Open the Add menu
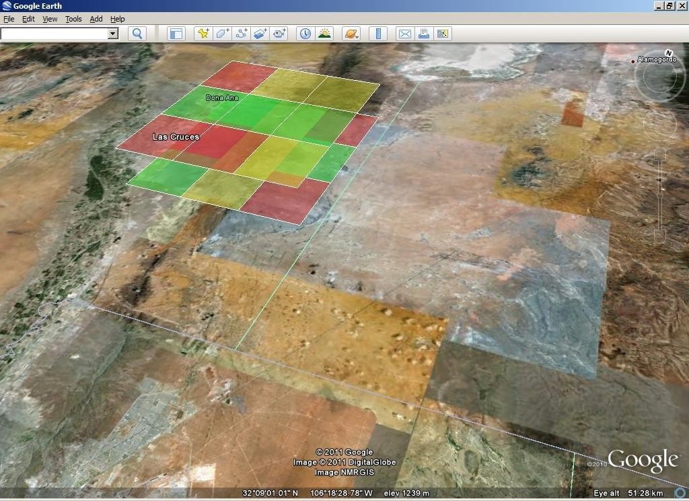Viewport: 689px width, 501px height. pyautogui.click(x=96, y=19)
